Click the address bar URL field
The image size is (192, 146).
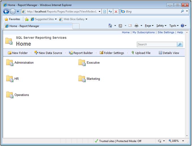61,12
